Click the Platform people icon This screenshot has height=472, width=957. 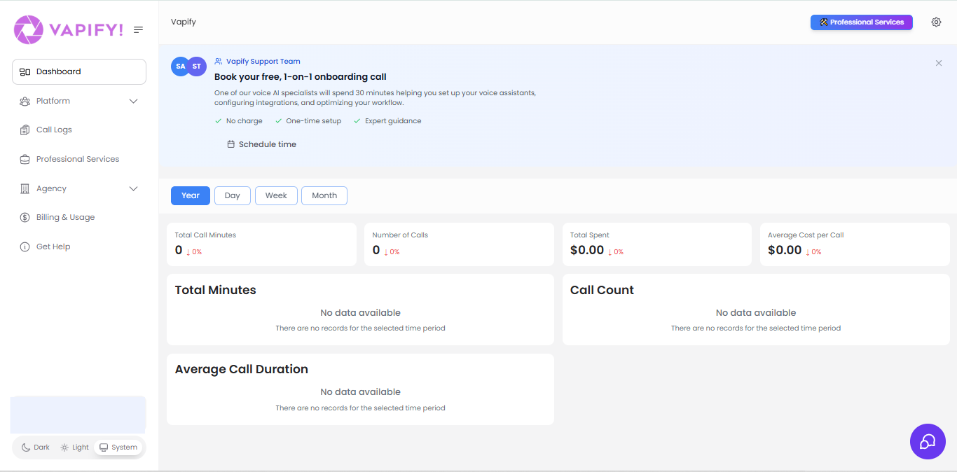(25, 101)
